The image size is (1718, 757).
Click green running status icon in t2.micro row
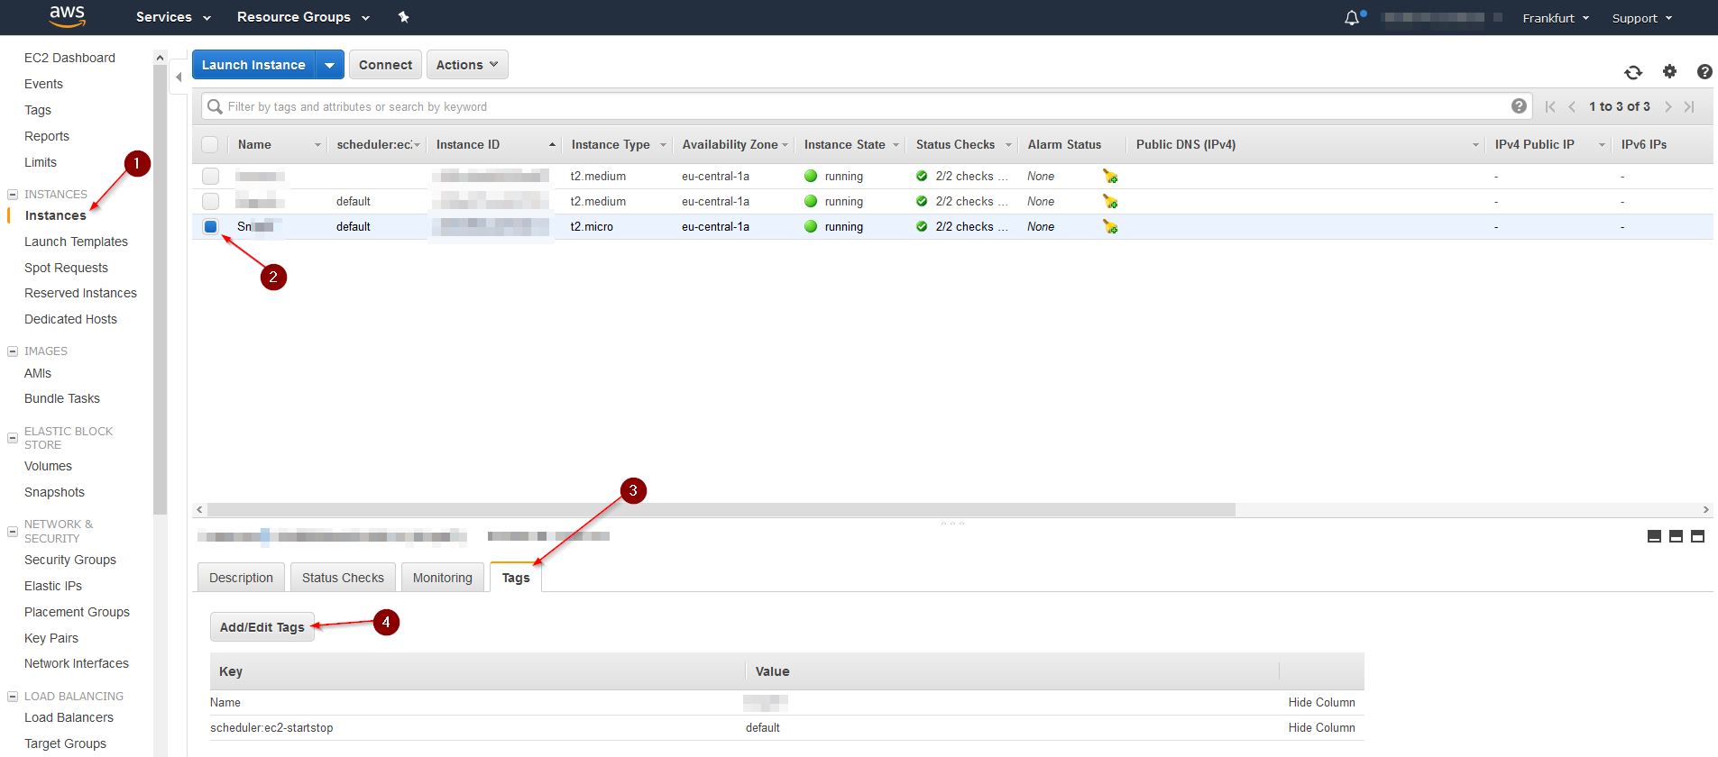[x=811, y=226]
